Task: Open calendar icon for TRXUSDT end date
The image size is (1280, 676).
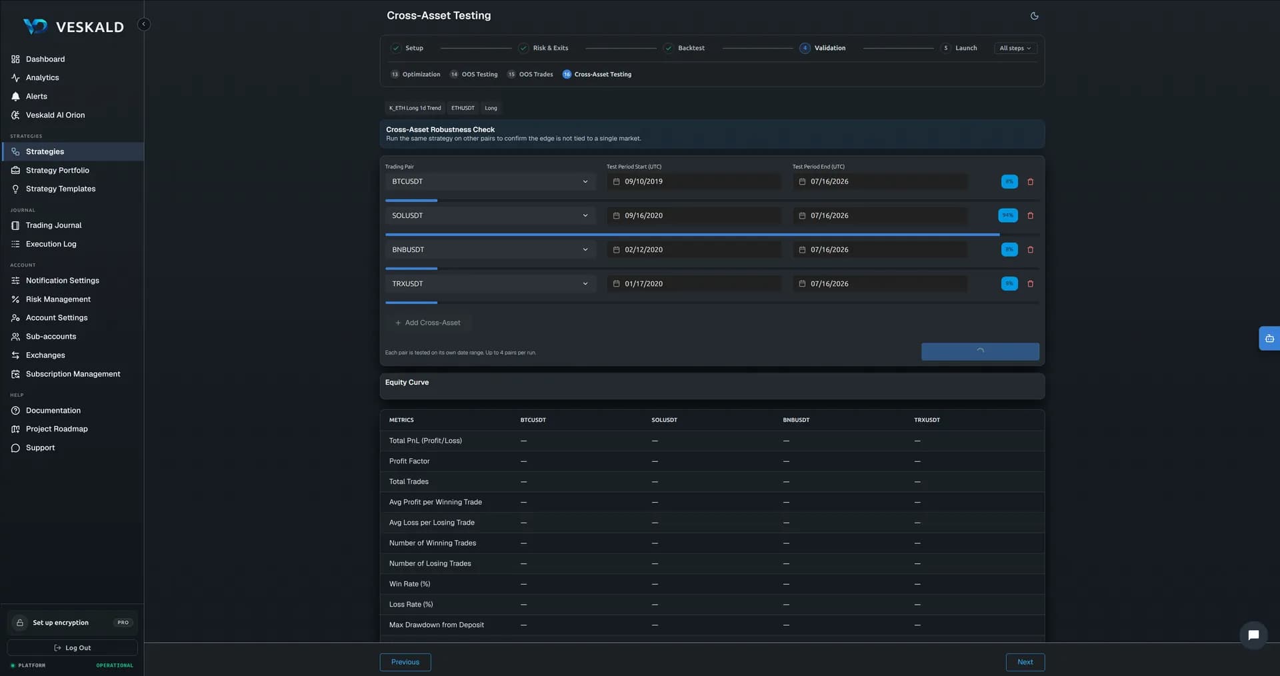Action: 802,283
